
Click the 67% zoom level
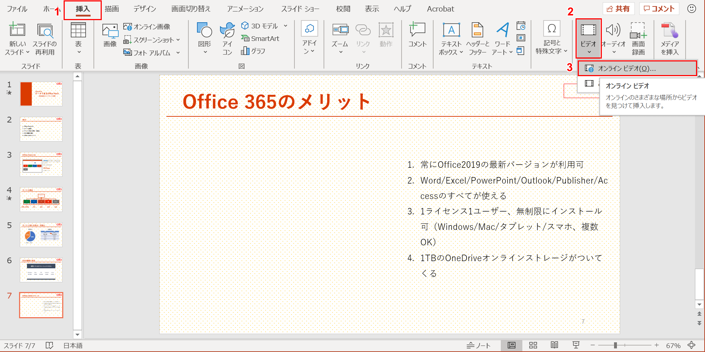click(673, 346)
